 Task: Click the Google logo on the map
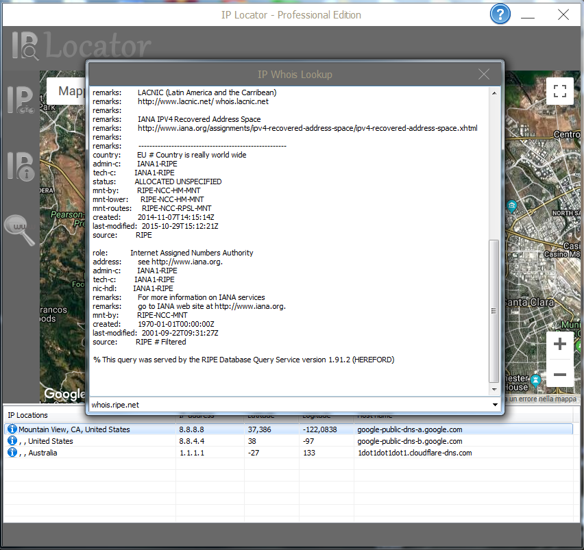click(64, 394)
